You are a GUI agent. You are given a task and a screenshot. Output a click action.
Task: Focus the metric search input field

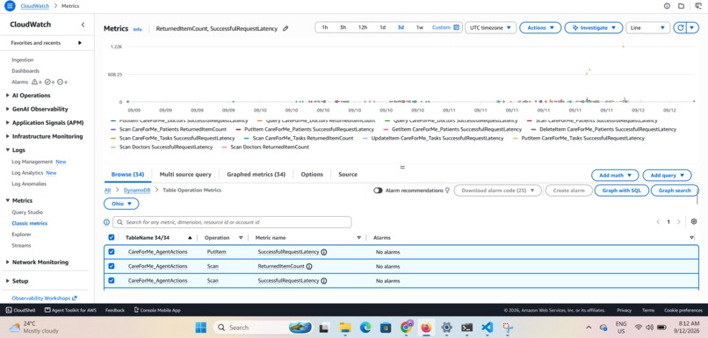232,222
